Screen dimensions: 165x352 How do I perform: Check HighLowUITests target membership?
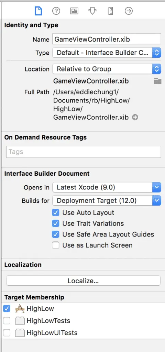(x=7, y=333)
